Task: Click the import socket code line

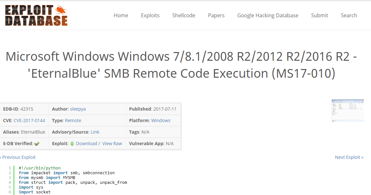Action: tap(35, 192)
